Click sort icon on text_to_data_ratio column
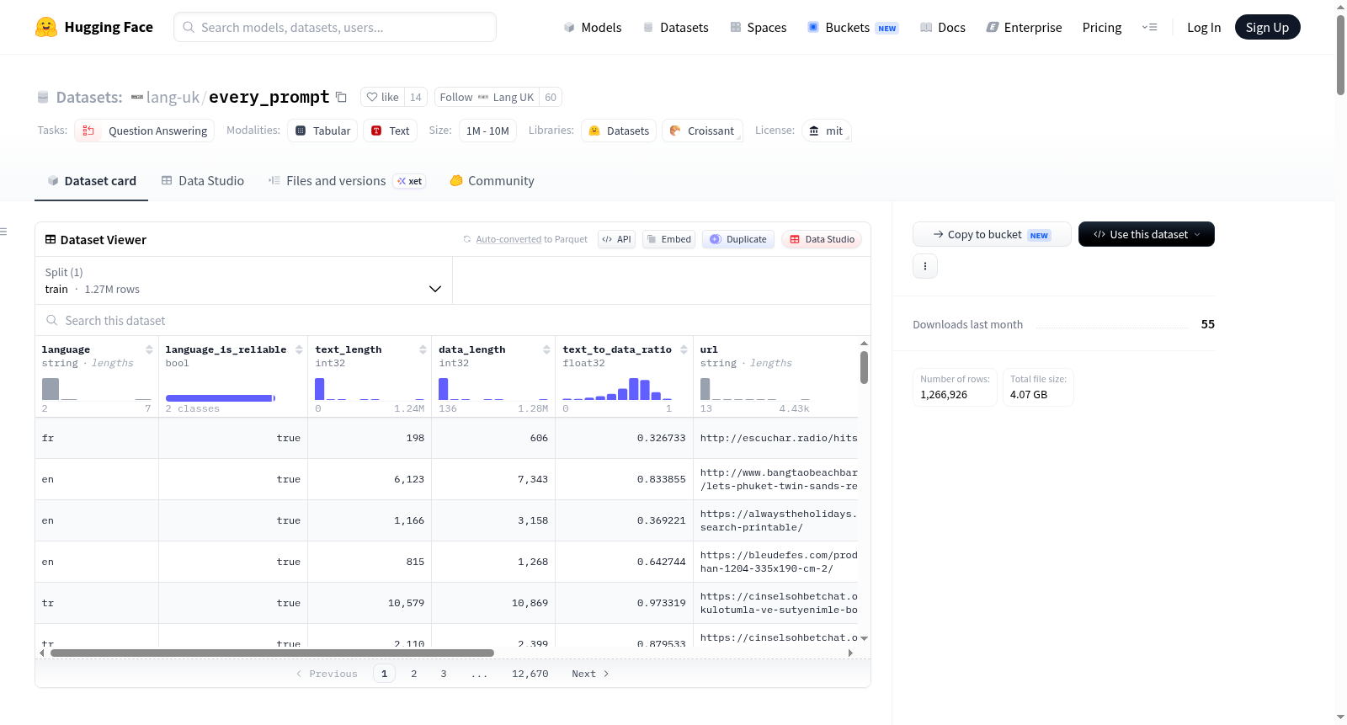 pos(684,349)
